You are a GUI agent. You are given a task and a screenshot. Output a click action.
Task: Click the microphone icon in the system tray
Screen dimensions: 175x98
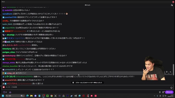coord(157,96)
